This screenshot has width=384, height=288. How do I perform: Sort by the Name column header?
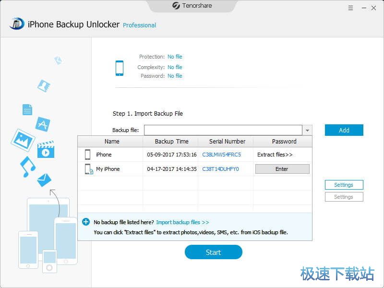tap(111, 142)
